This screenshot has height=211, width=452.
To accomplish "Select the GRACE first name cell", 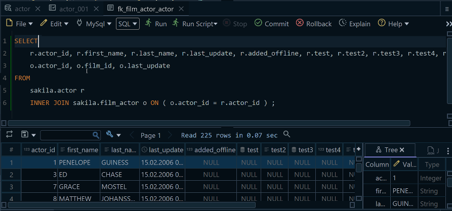I will [x=78, y=187].
